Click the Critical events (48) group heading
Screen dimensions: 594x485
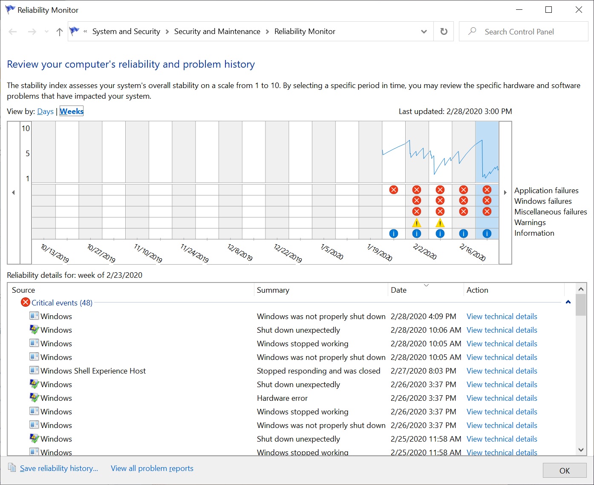tap(62, 303)
